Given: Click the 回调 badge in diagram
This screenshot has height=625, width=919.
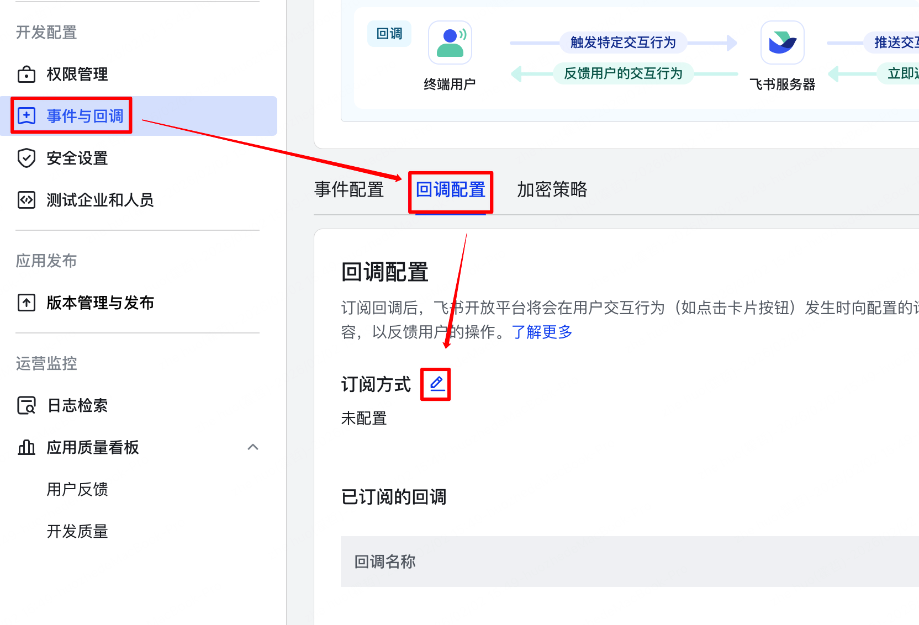Looking at the screenshot, I should point(389,34).
